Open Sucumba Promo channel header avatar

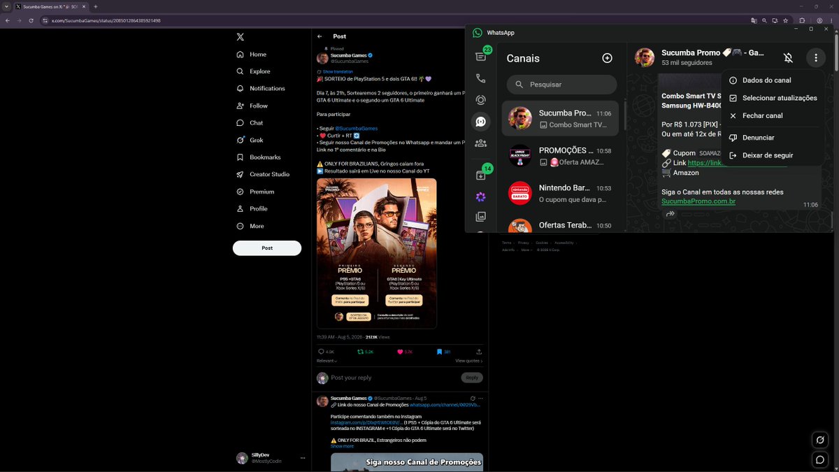(x=644, y=58)
